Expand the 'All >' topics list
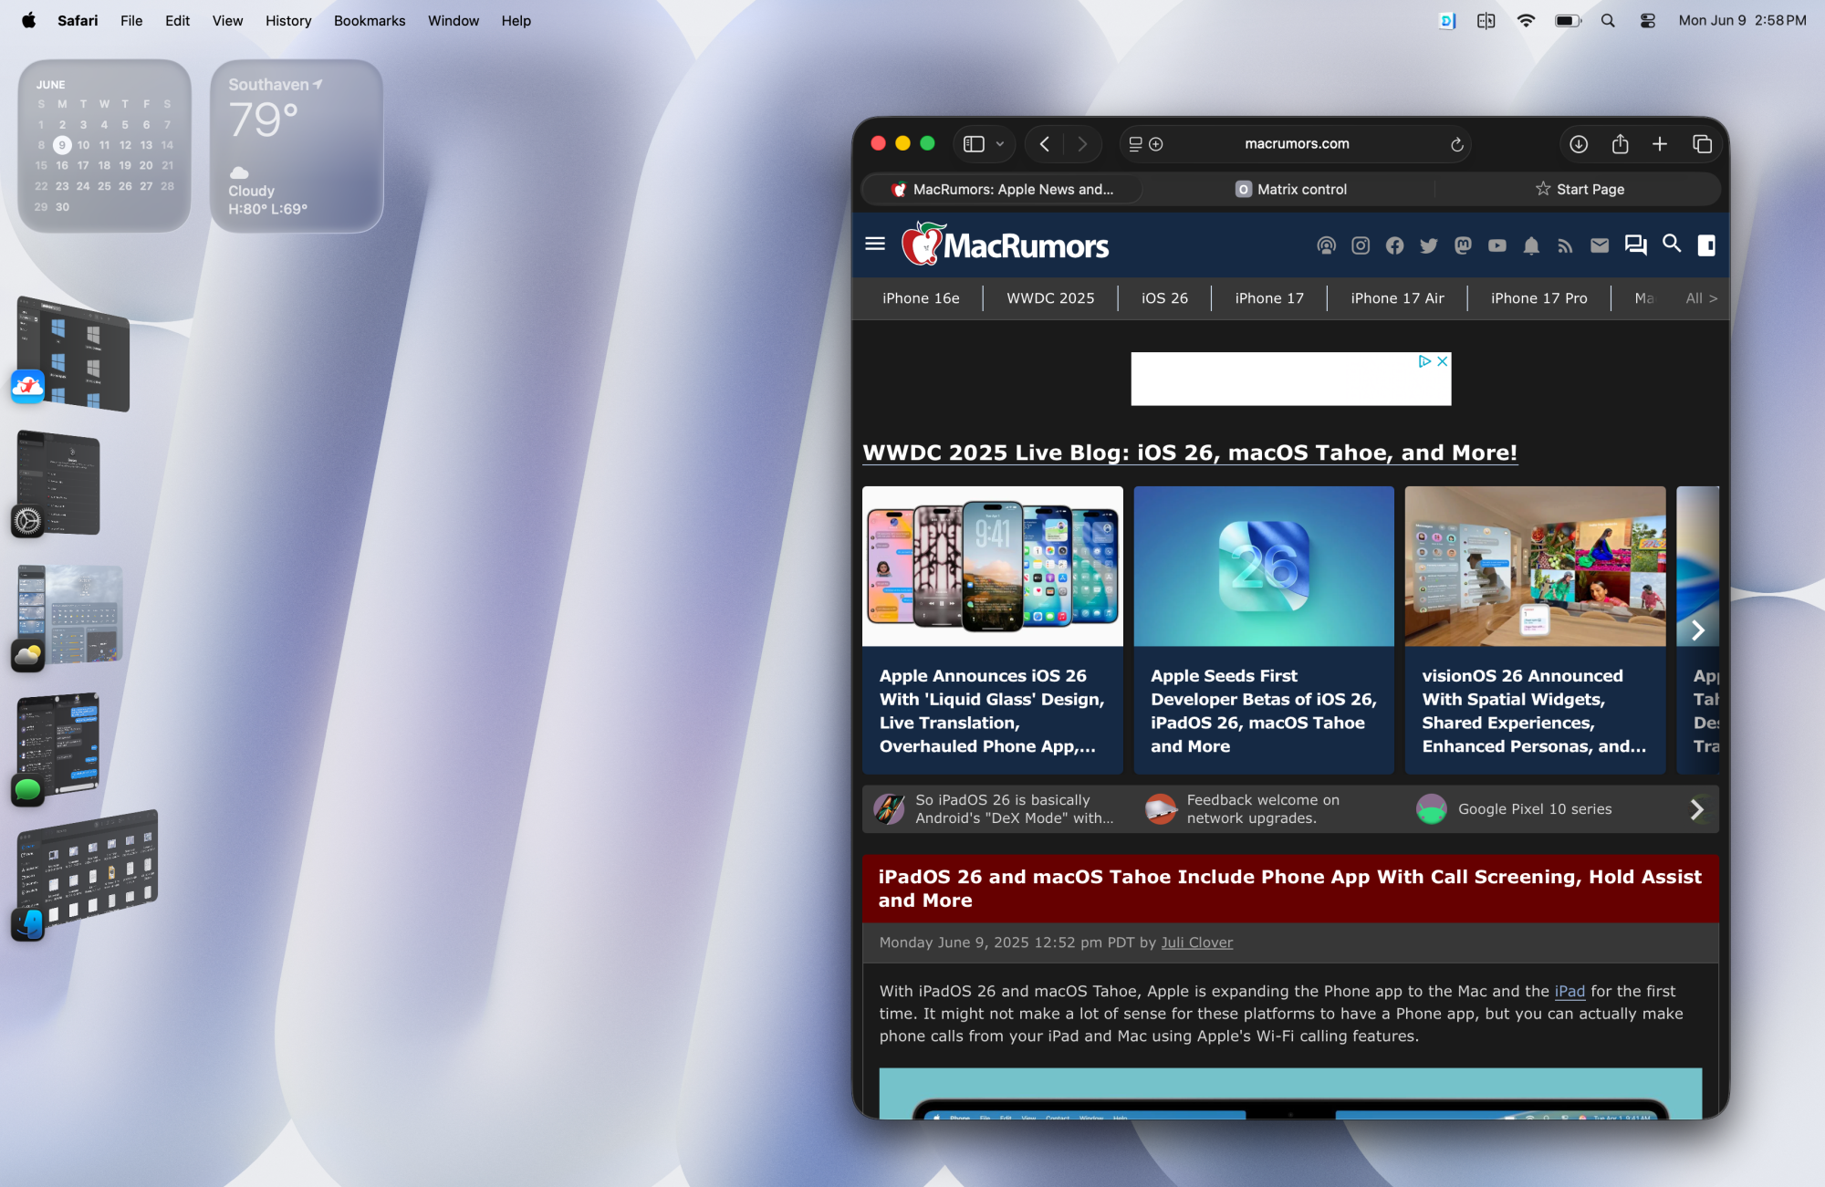The height and width of the screenshot is (1187, 1825). coord(1701,298)
